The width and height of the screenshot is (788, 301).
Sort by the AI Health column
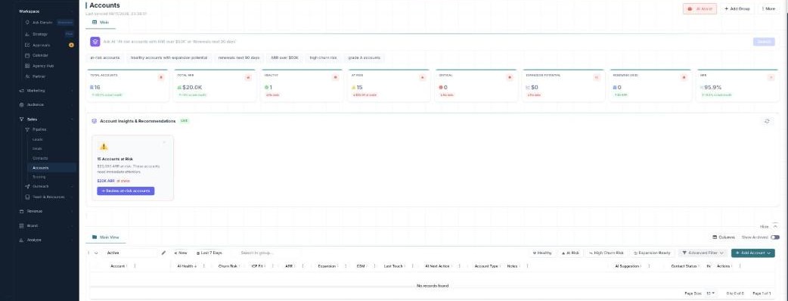point(187,265)
